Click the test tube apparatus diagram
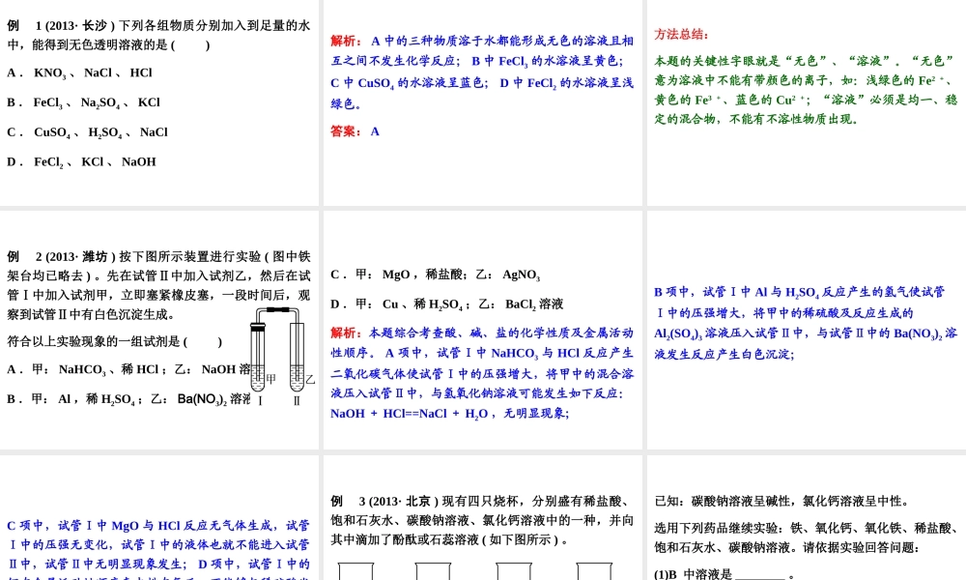This screenshot has height=580, width=966. pos(282,355)
